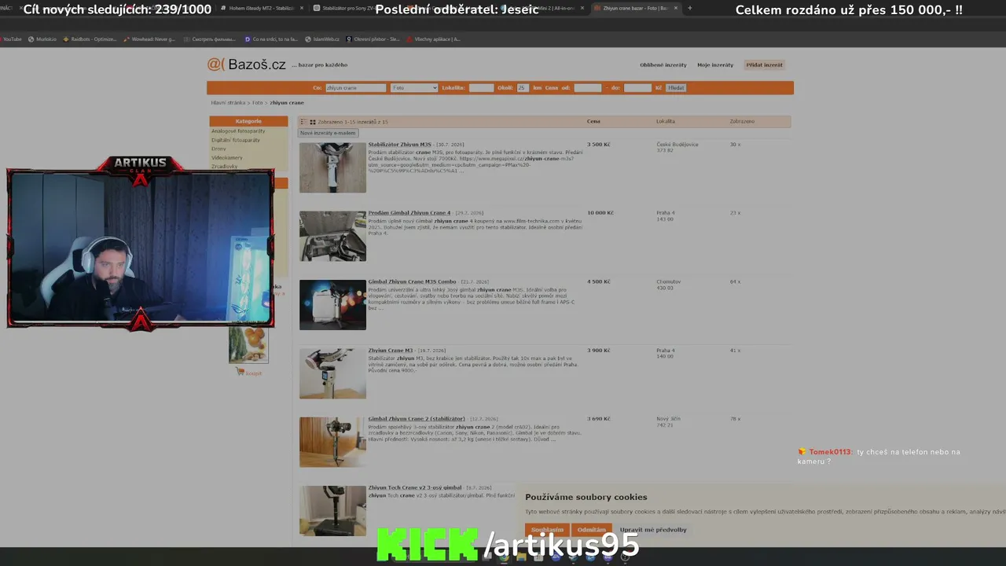Open Zhiyun Crane M3 listing title
Viewport: 1006px width, 566px height.
[x=391, y=351]
